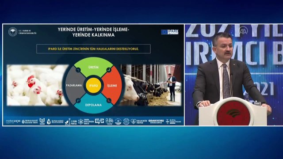Screen dimensions: 283x159
Task: Click the 'E-Tarım Portalı' footer logo
Action: pos(71,122)
